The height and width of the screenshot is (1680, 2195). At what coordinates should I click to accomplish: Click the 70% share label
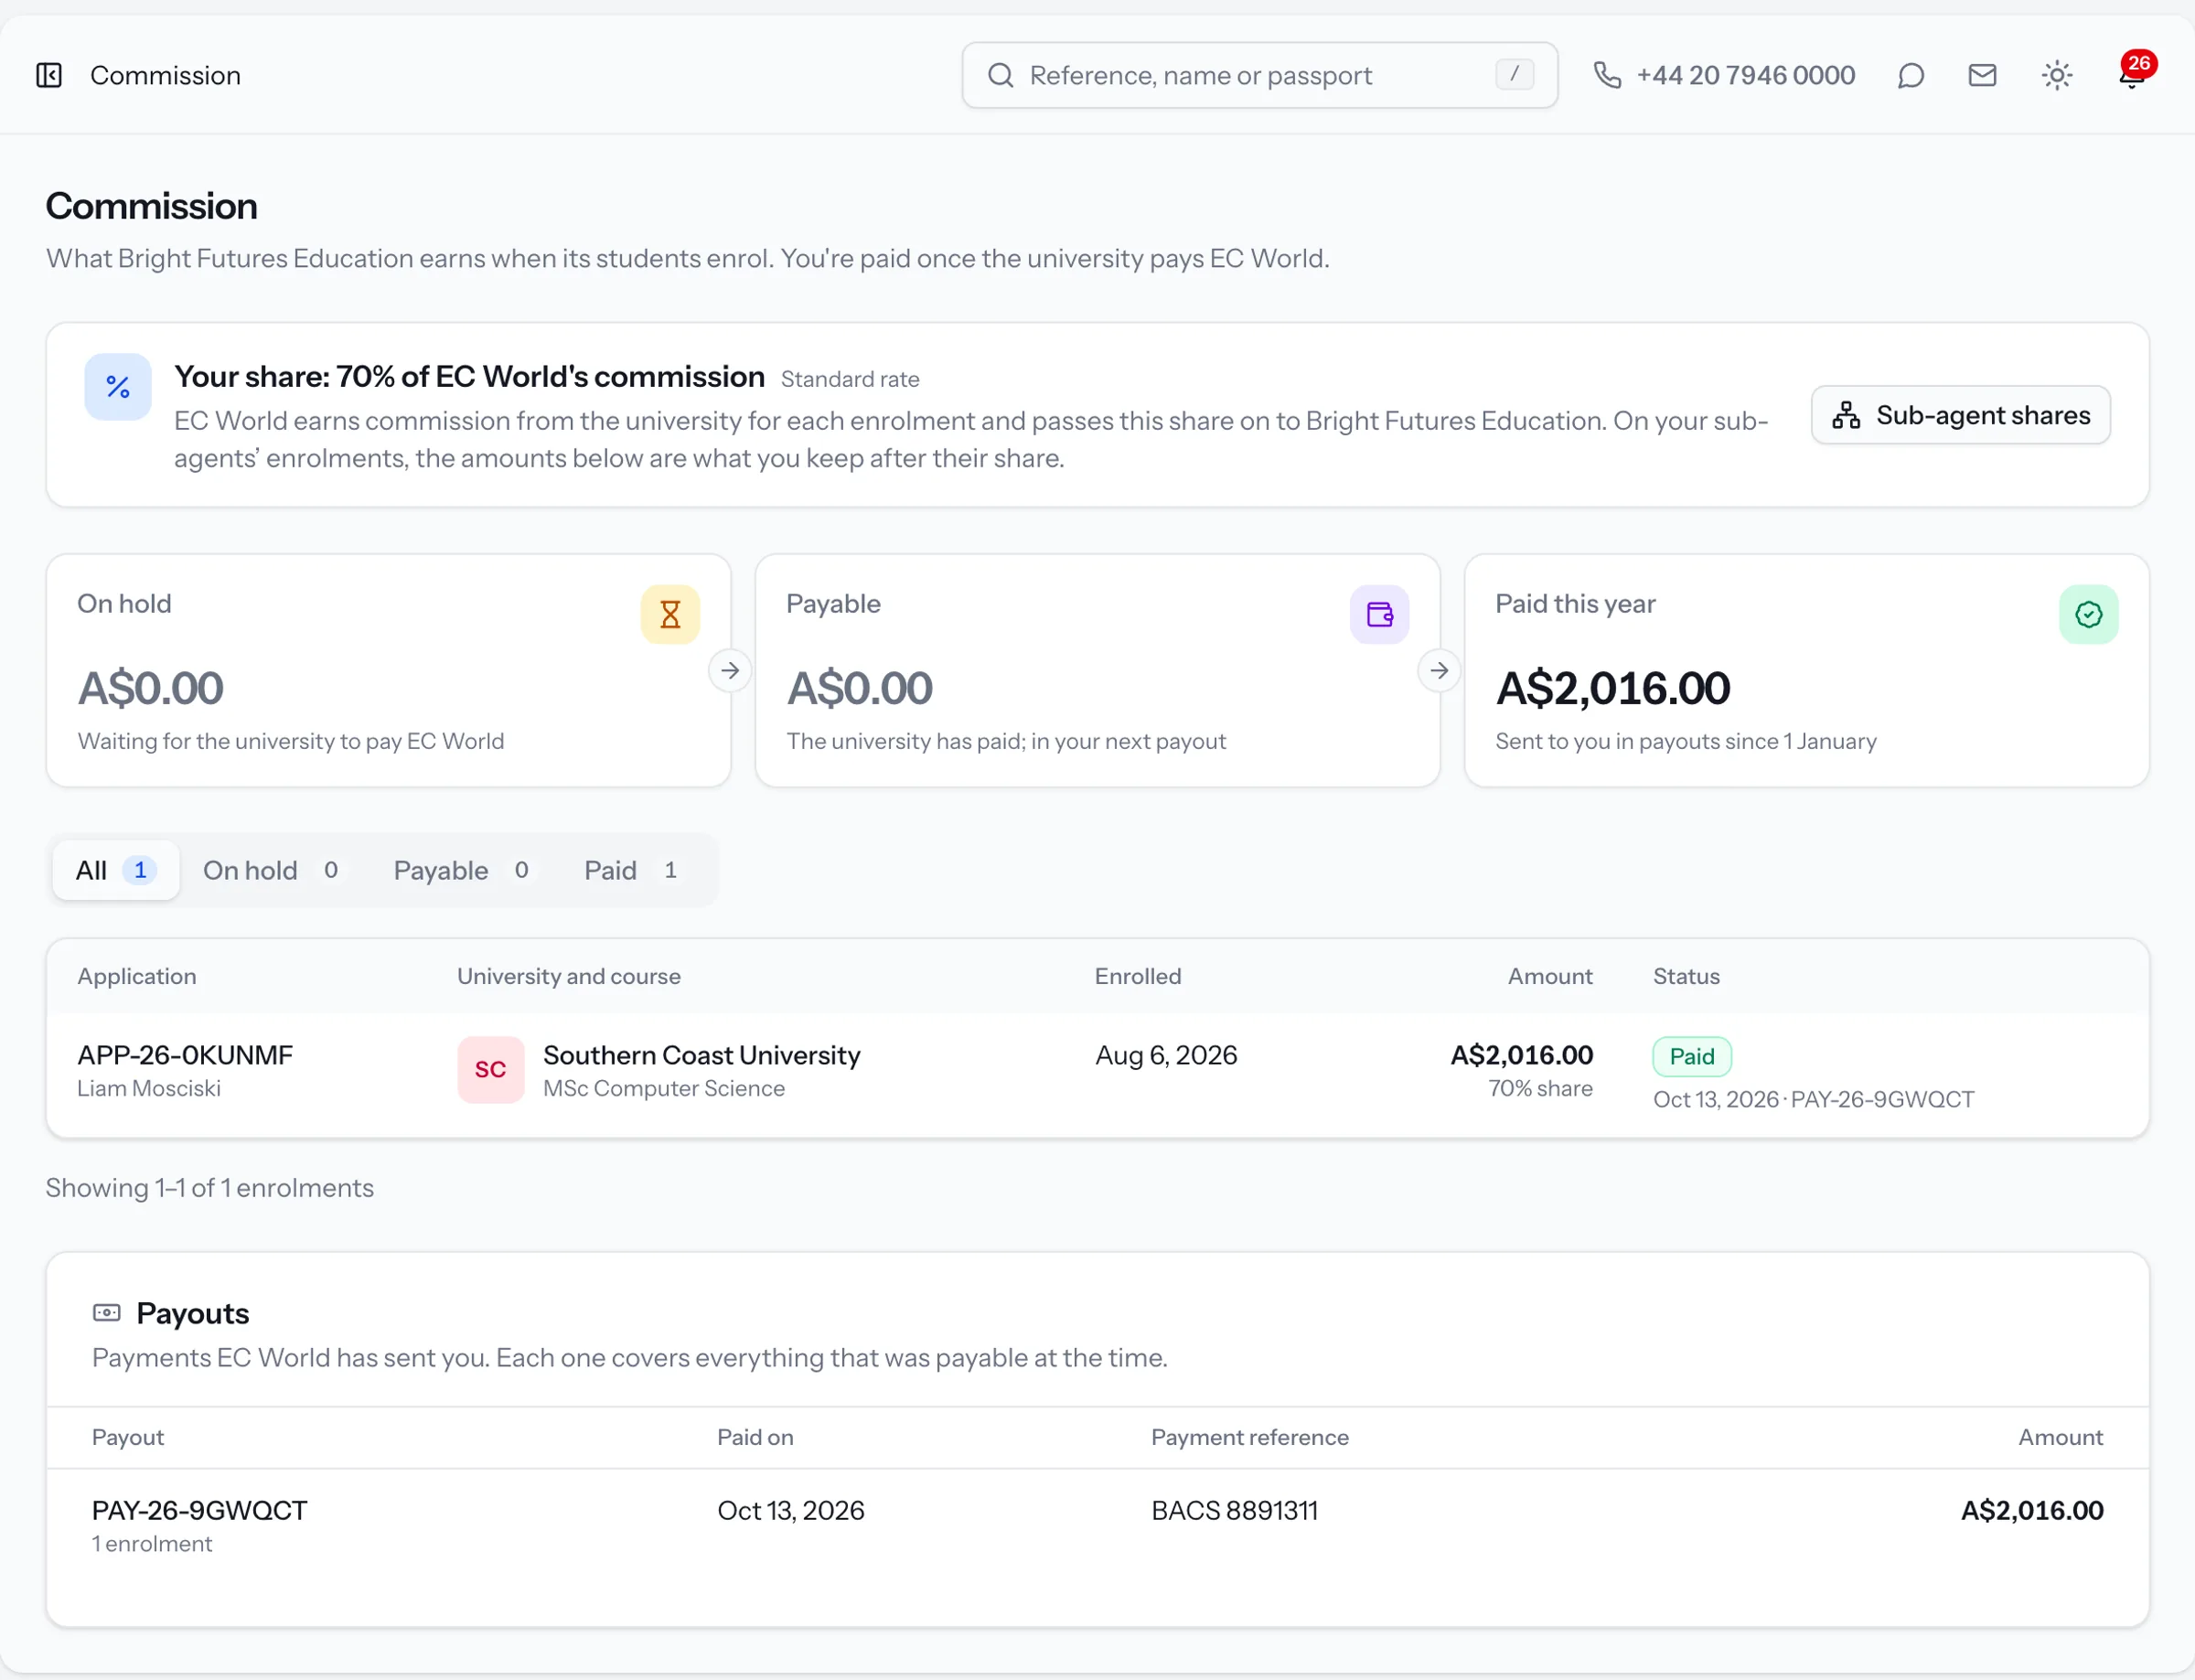coord(1540,1088)
